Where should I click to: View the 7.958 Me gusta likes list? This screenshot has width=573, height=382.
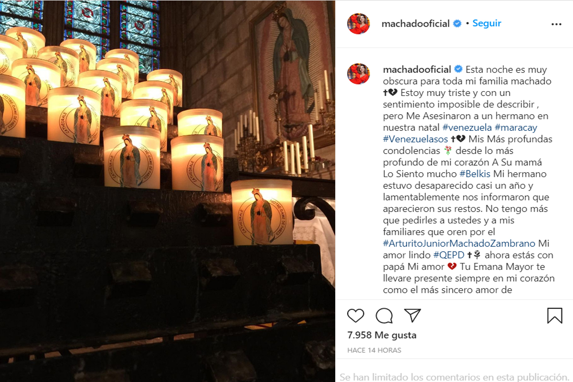coord(382,335)
